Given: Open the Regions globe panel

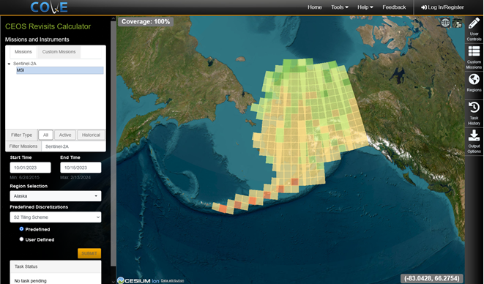Looking at the screenshot, I should [x=474, y=83].
